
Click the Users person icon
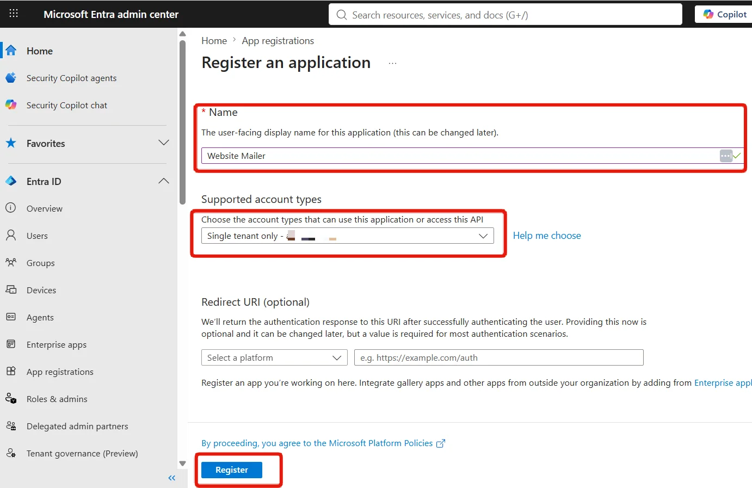pyautogui.click(x=11, y=235)
